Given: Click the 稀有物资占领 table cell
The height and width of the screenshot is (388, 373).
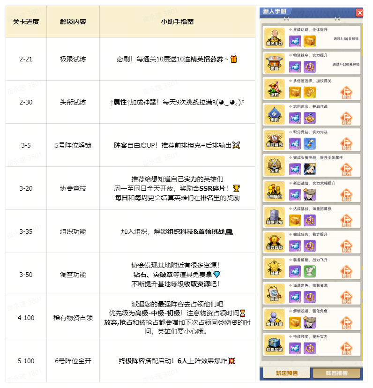Looking at the screenshot, I should pos(73,318).
